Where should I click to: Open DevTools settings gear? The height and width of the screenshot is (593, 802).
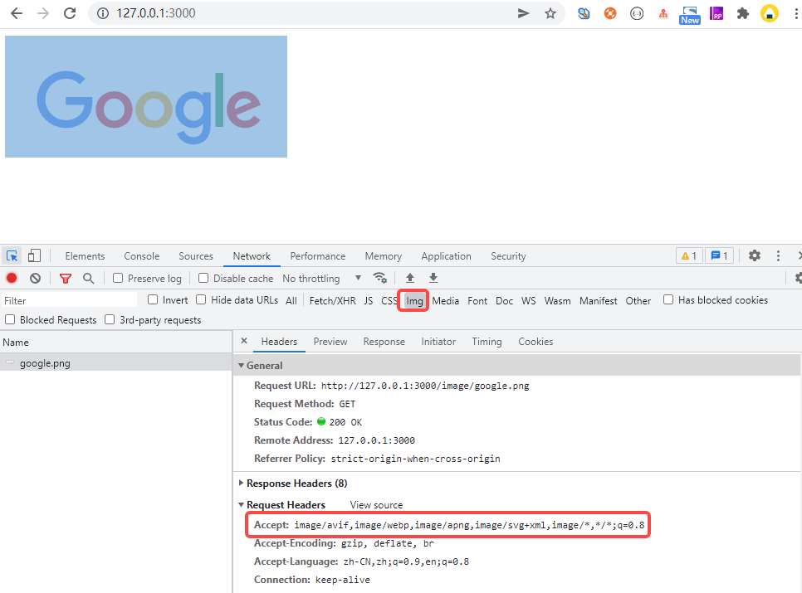coord(755,255)
